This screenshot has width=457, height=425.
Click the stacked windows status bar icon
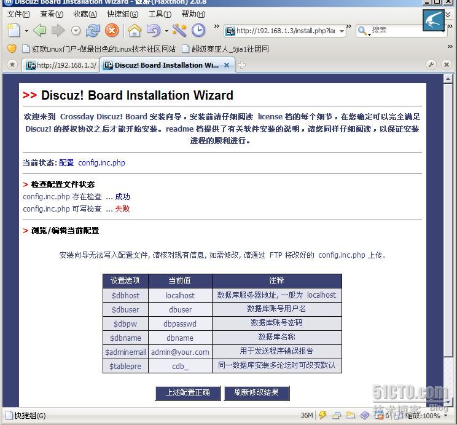pos(337,415)
